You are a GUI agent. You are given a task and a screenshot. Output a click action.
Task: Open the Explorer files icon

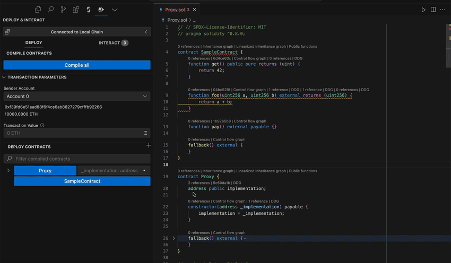tap(38, 10)
